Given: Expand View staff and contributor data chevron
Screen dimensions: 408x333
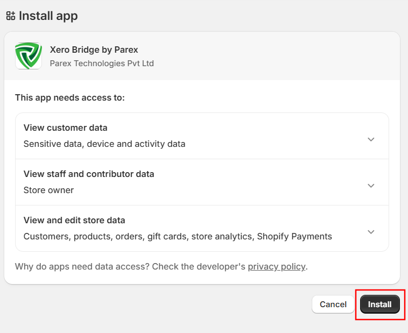Looking at the screenshot, I should point(370,186).
